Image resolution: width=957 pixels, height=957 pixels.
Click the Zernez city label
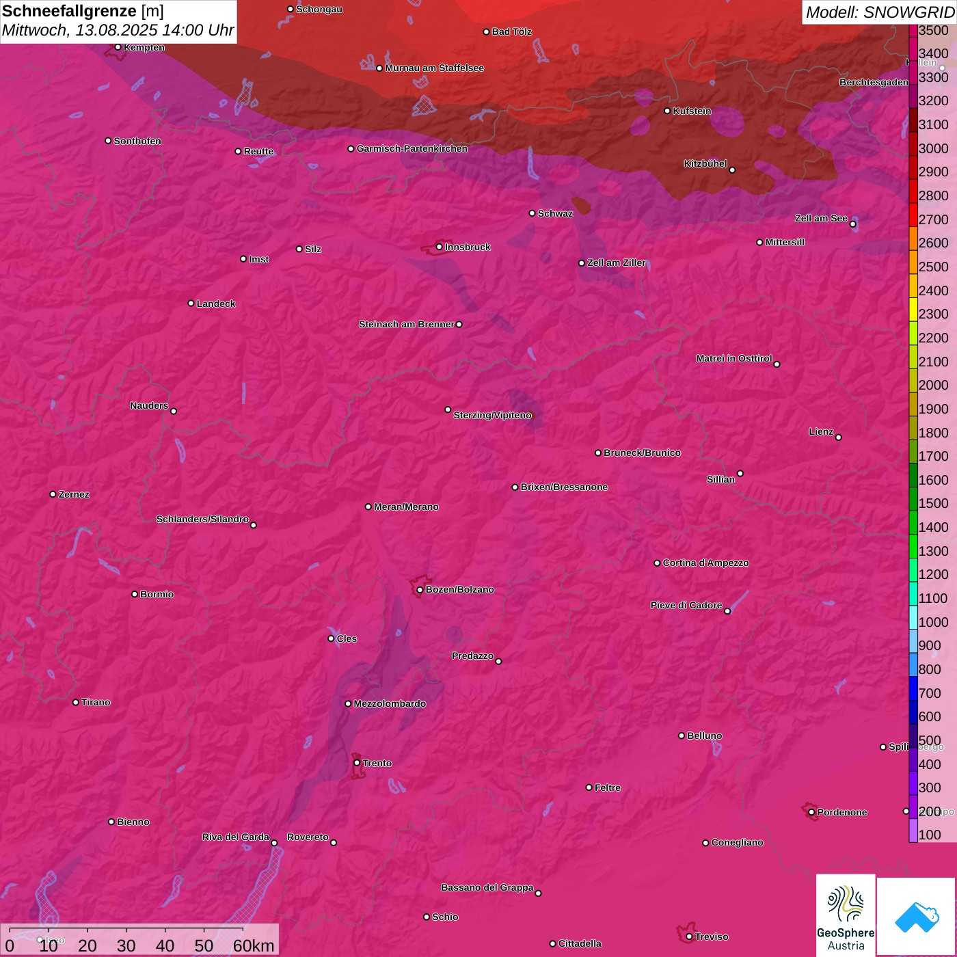click(74, 494)
